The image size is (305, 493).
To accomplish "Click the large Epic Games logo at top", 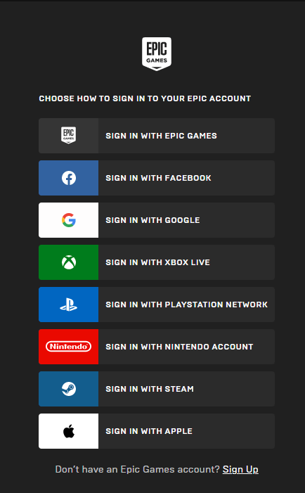I will click(x=157, y=53).
